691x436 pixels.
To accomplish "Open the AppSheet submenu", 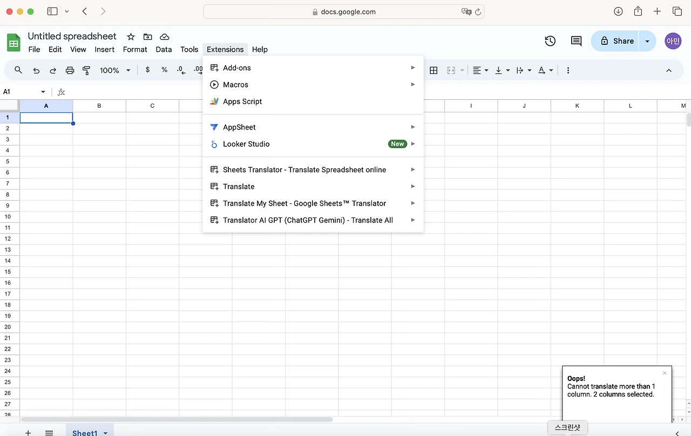I will pos(313,127).
